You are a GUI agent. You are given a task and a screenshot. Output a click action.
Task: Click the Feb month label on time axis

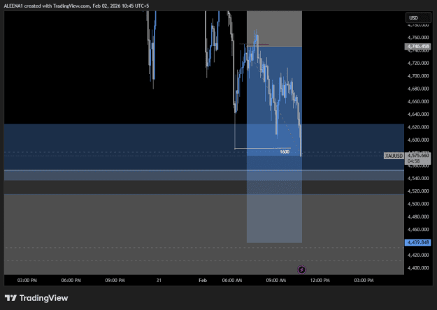pos(203,280)
